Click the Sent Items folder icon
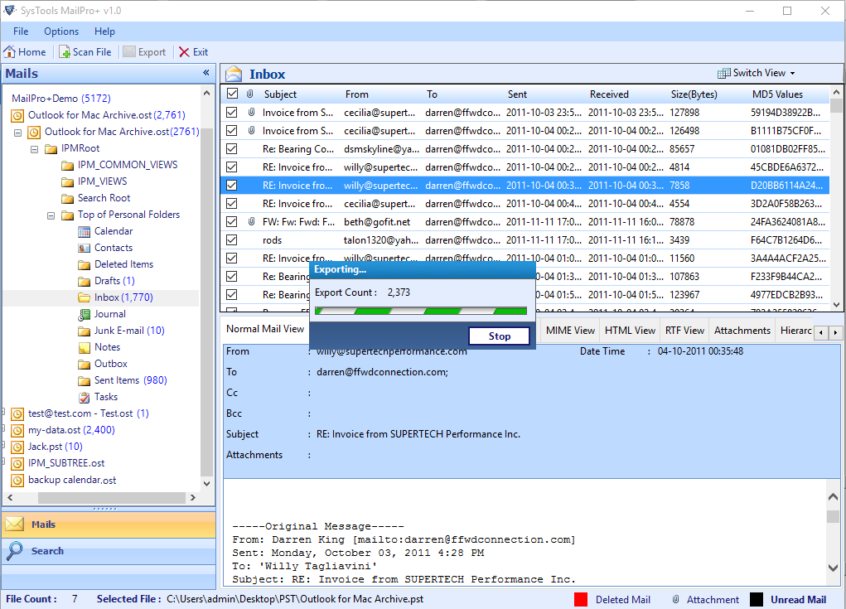 pyautogui.click(x=85, y=381)
